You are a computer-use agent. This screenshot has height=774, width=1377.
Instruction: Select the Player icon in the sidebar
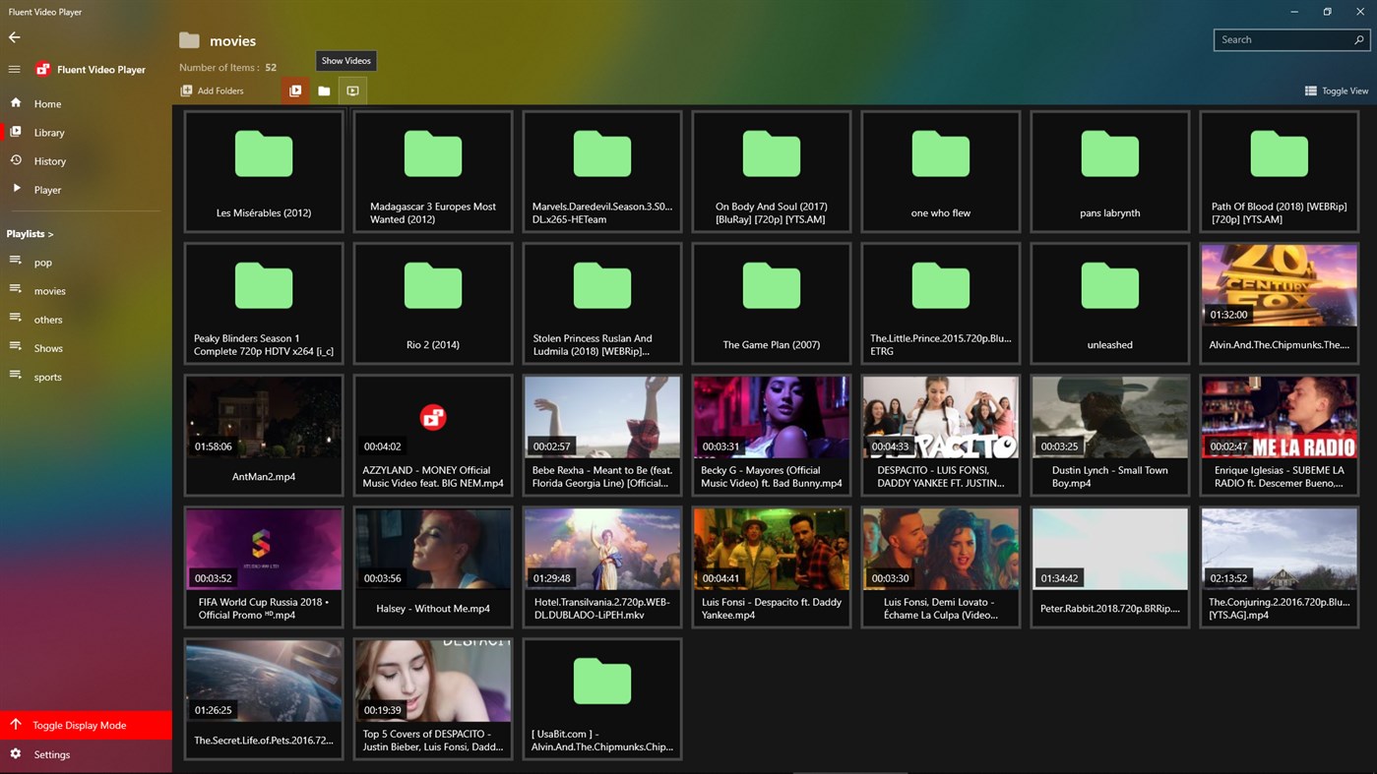(16, 188)
